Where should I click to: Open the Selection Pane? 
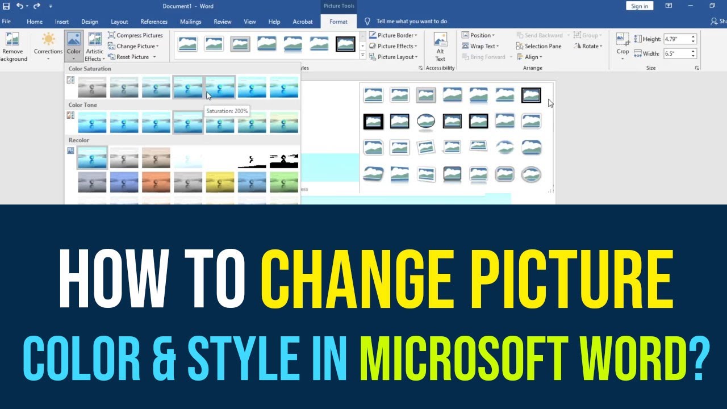pyautogui.click(x=538, y=46)
